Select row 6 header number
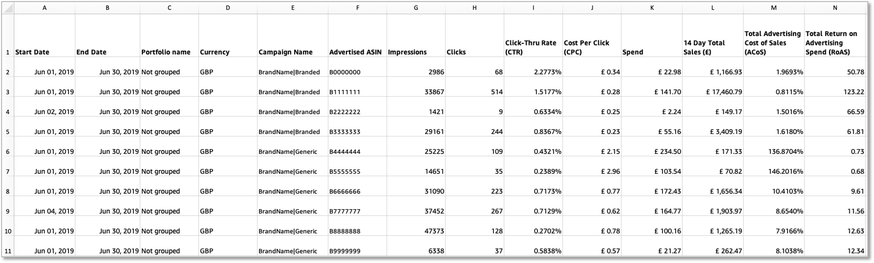874x263 pixels. pyautogui.click(x=7, y=152)
